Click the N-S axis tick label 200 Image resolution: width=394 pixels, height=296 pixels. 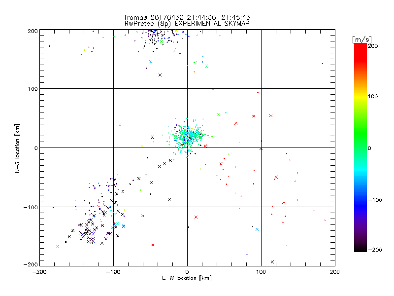pos(33,31)
